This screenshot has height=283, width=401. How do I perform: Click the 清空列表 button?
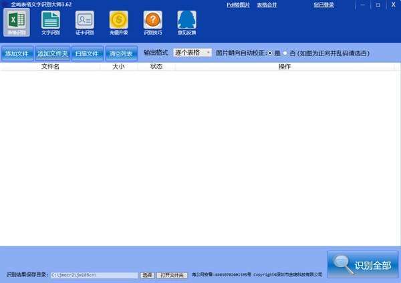(x=122, y=53)
